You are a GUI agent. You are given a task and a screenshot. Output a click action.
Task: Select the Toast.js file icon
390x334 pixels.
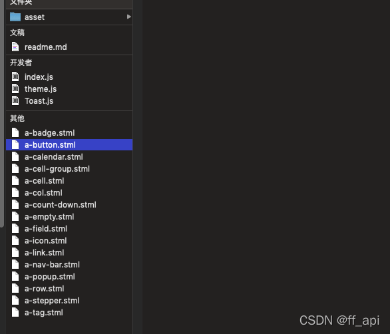(x=15, y=100)
